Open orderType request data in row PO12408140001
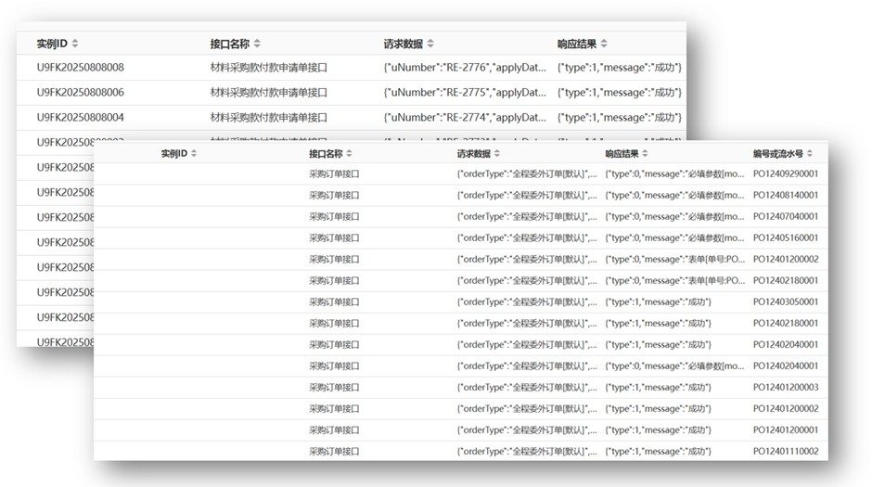872x487 pixels. tap(527, 195)
